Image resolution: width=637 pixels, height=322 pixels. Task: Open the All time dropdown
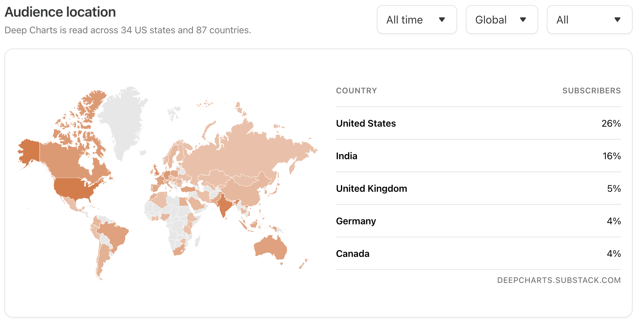tap(416, 20)
